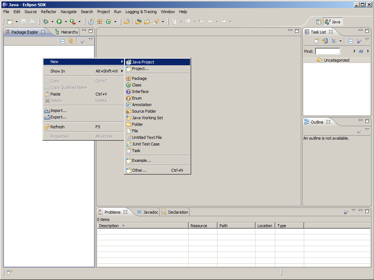The width and height of the screenshot is (374, 280).
Task: Click Collapse All icon in Package Explorer
Action: pyautogui.click(x=63, y=41)
